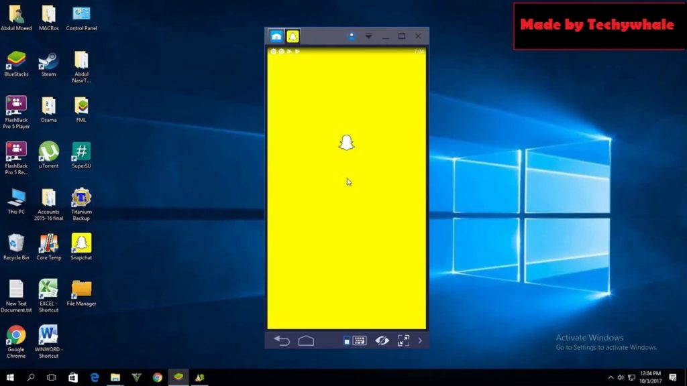Tap the Android home button in BlueStacks
Screen dimensions: 687x386
click(x=306, y=340)
